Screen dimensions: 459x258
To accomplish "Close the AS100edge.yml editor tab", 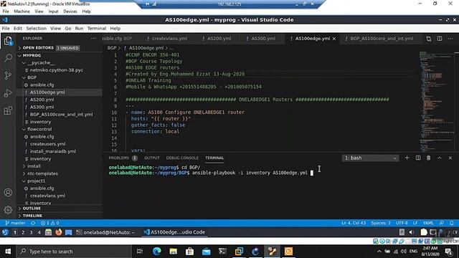I will point(334,39).
